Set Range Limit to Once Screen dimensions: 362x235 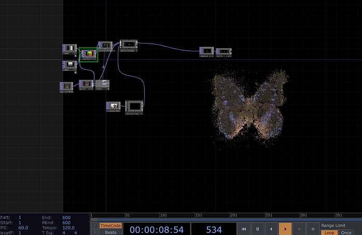[346, 232]
